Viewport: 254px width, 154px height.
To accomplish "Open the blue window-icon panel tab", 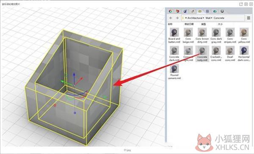I will coord(207,11).
